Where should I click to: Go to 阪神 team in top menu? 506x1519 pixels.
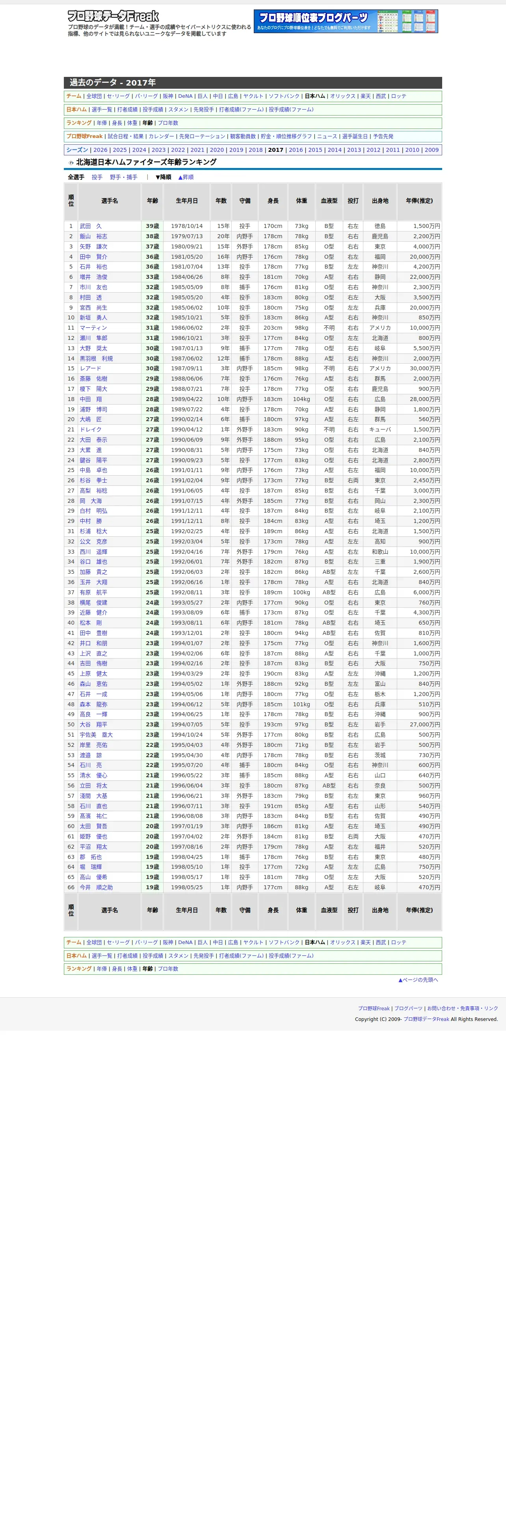pos(168,96)
